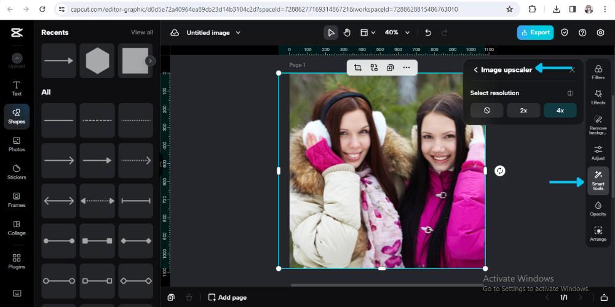Viewport: 615px width, 307px height.
Task: Insert the filled circle-ended line
Action: click(59, 241)
